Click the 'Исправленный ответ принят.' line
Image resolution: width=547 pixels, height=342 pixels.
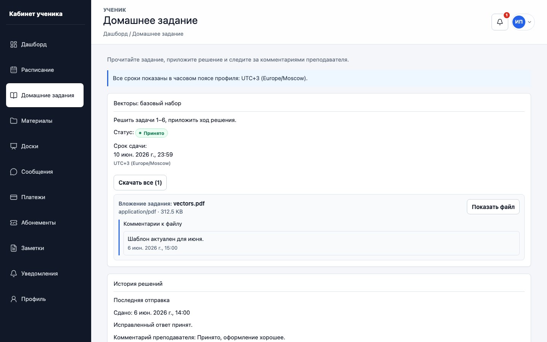click(153, 325)
